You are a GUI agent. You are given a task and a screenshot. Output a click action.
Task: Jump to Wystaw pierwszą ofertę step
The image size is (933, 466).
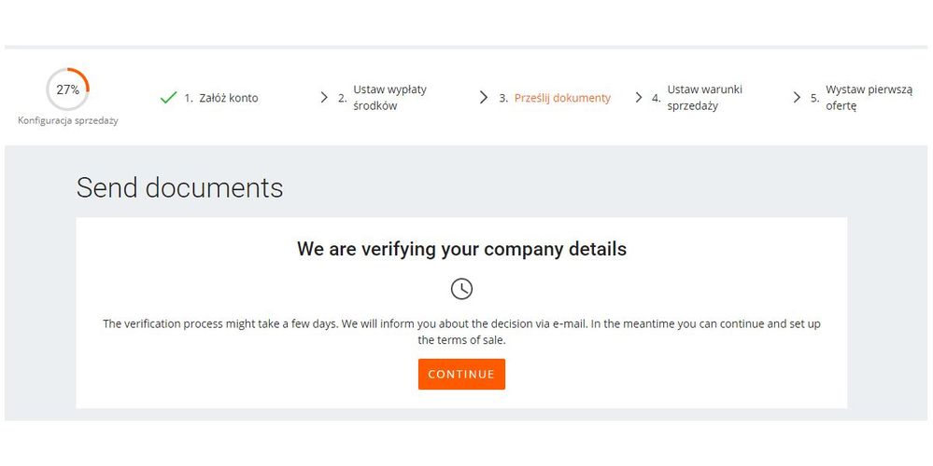pyautogui.click(x=869, y=98)
